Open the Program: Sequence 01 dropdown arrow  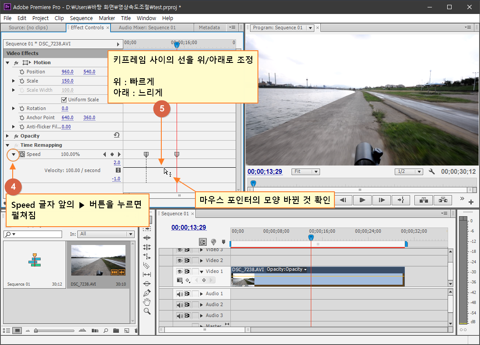click(310, 28)
